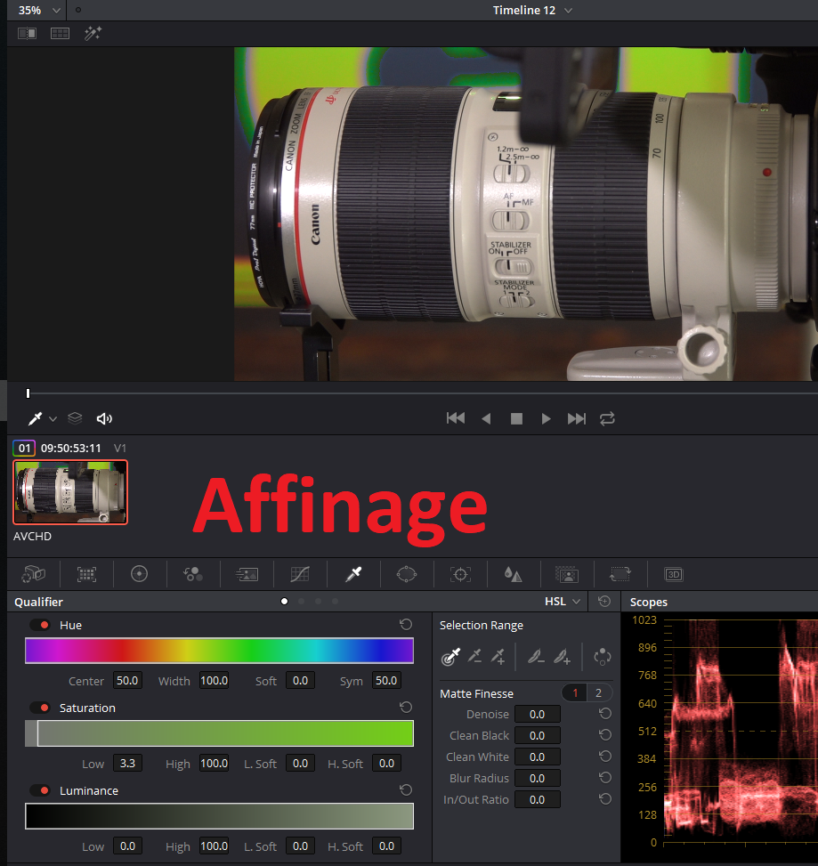Click the Hue spectrum range bar

(x=219, y=651)
